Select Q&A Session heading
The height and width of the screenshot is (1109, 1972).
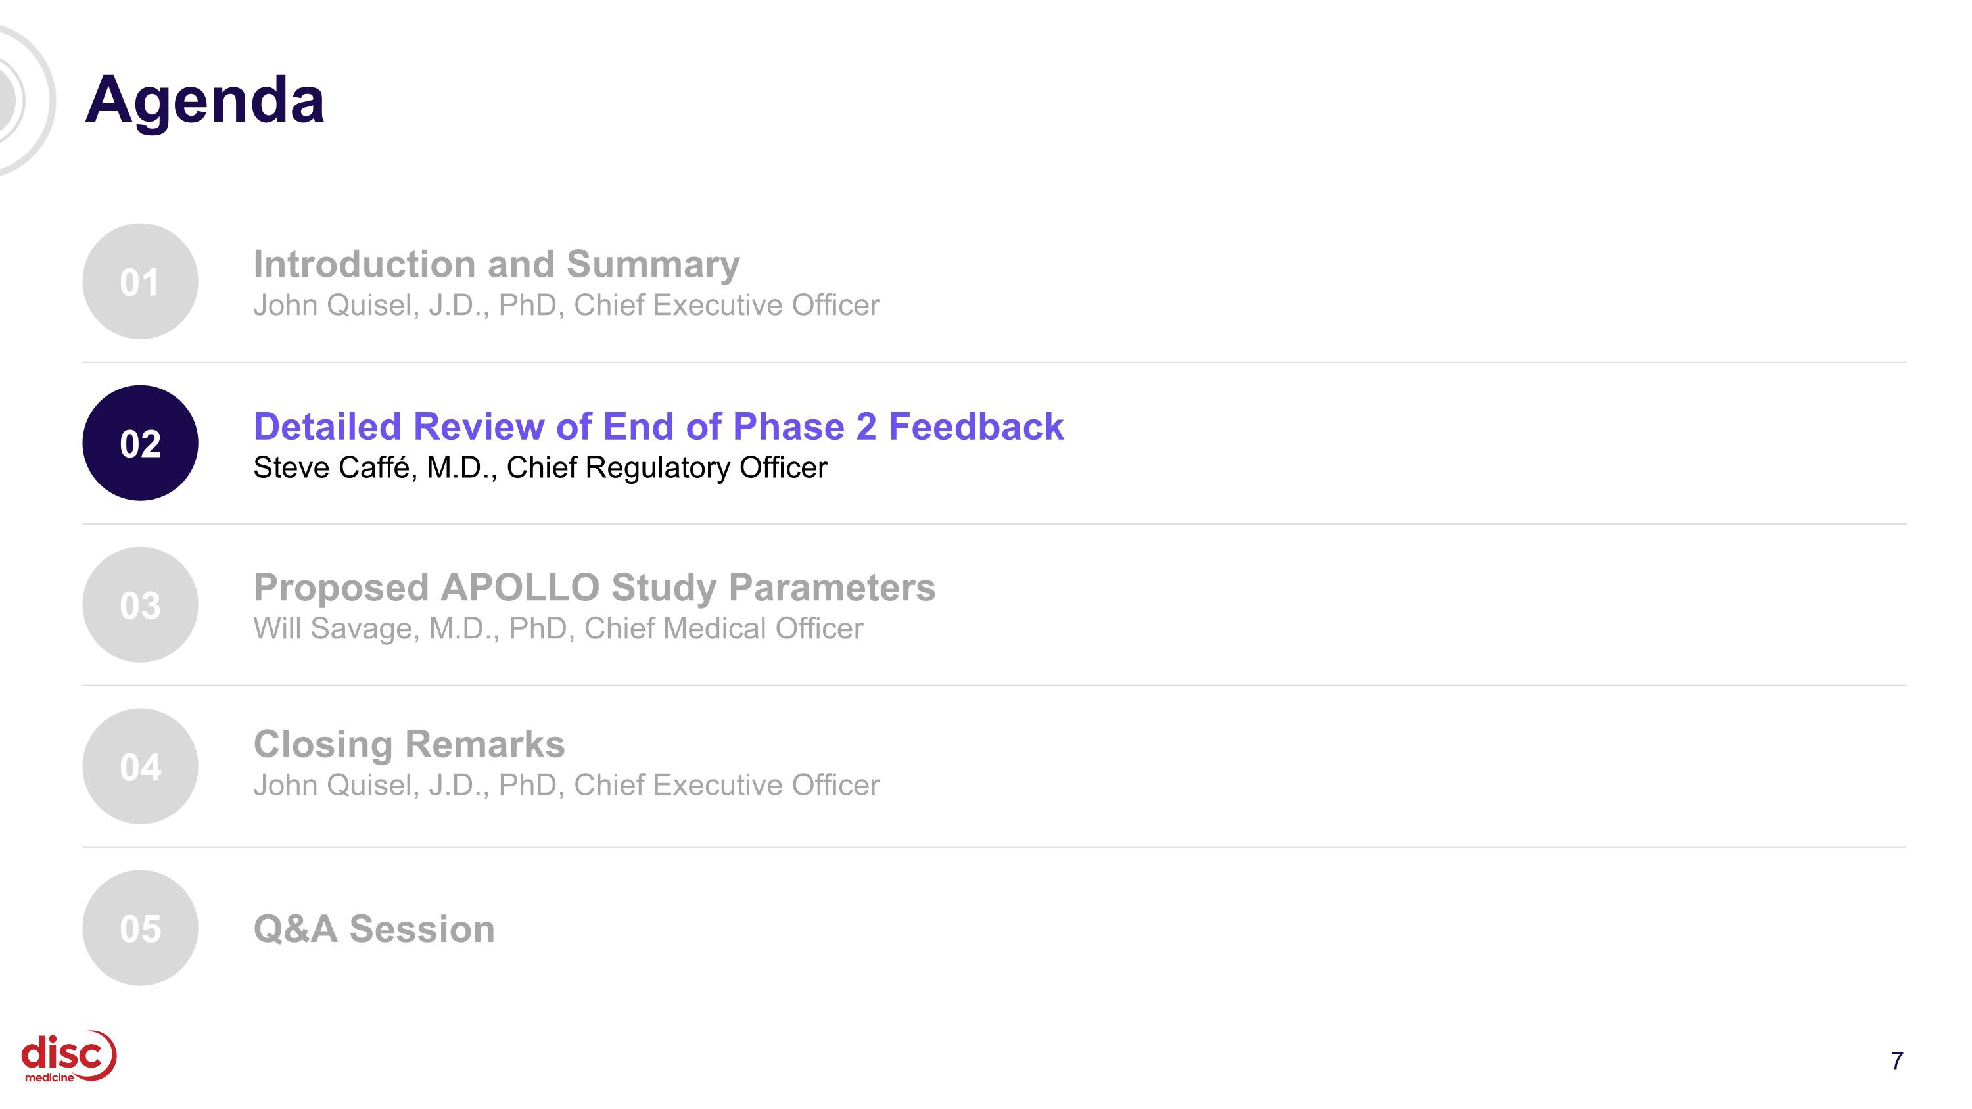pos(373,928)
